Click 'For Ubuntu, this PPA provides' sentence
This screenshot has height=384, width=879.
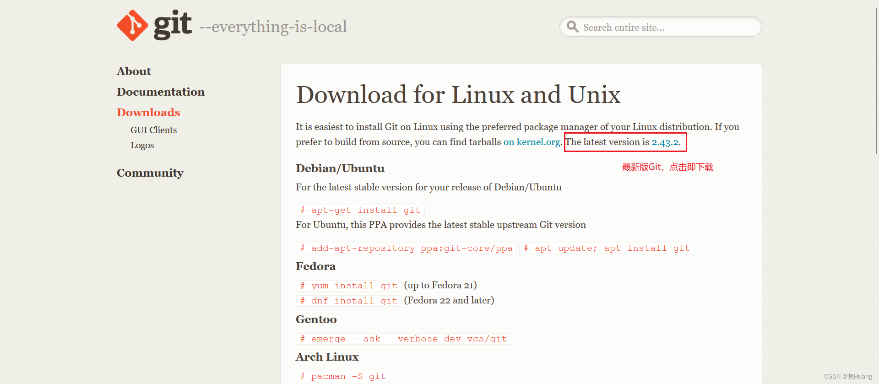click(441, 225)
